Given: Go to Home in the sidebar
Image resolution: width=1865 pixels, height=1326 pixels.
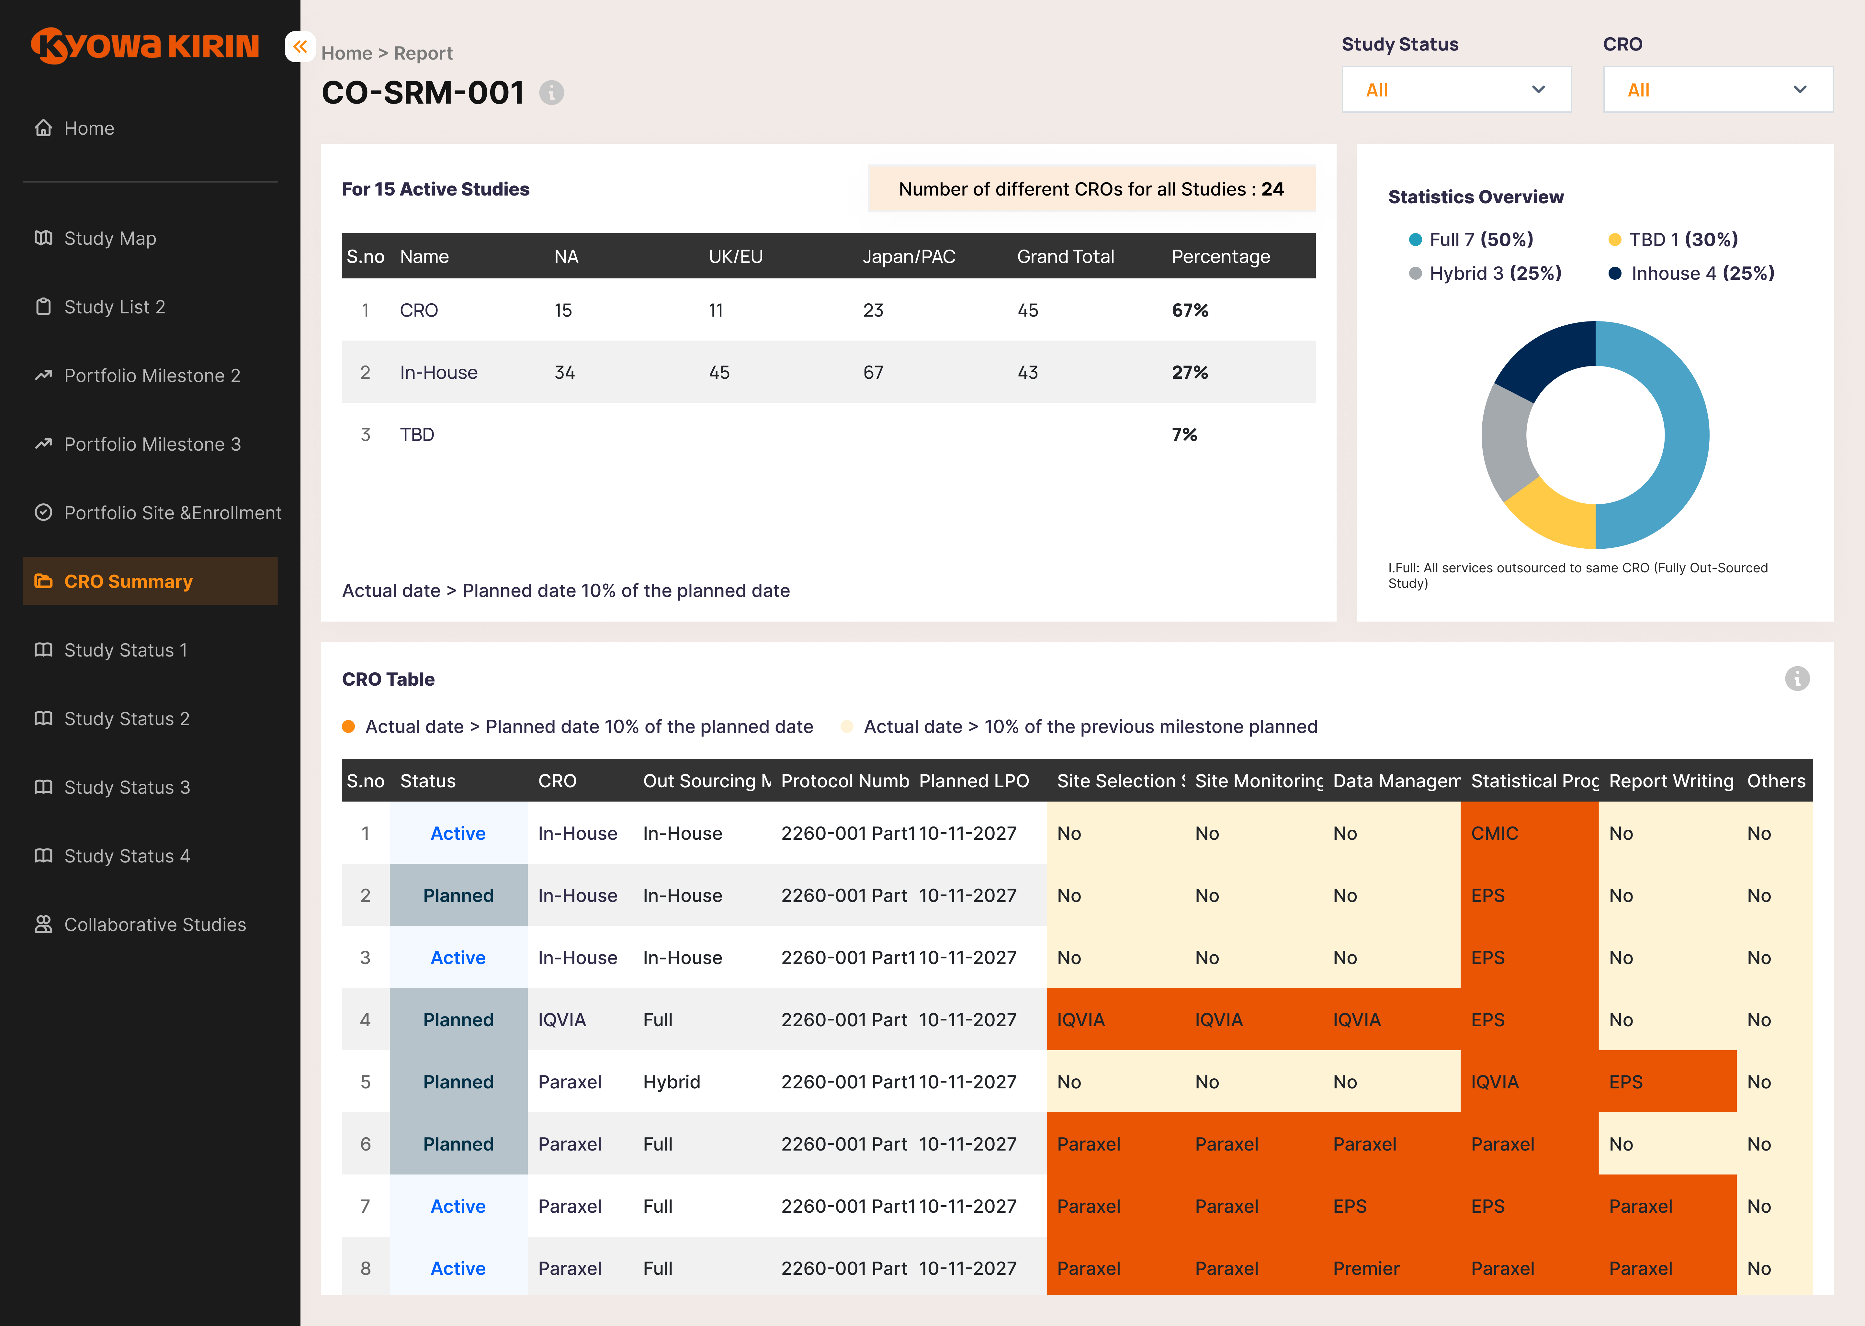Looking at the screenshot, I should click(150, 128).
